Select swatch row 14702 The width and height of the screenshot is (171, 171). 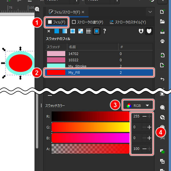(x=99, y=54)
